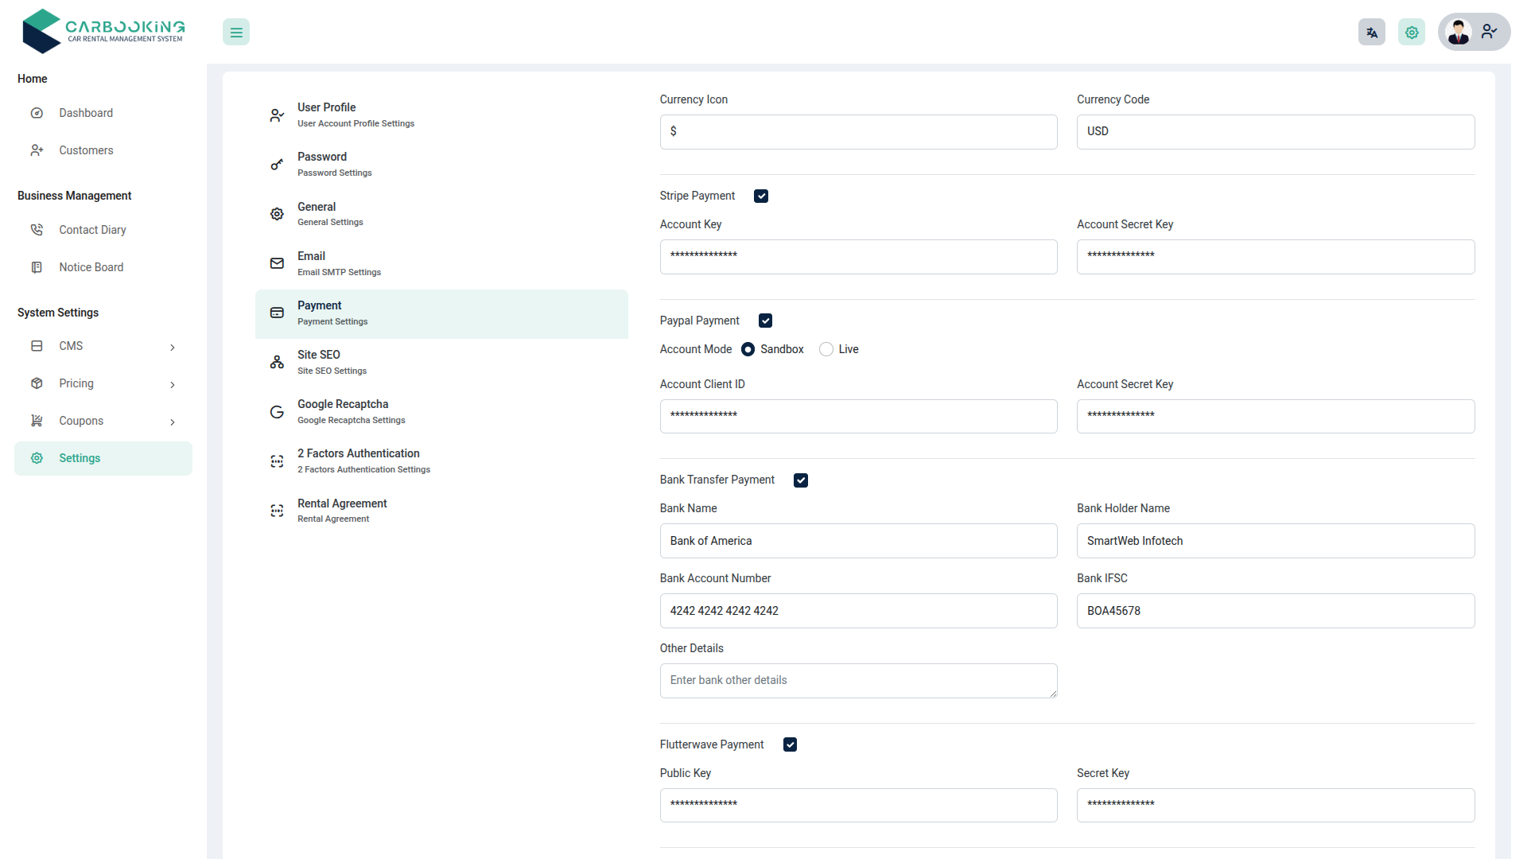Select the Site SEO icon

tap(276, 362)
